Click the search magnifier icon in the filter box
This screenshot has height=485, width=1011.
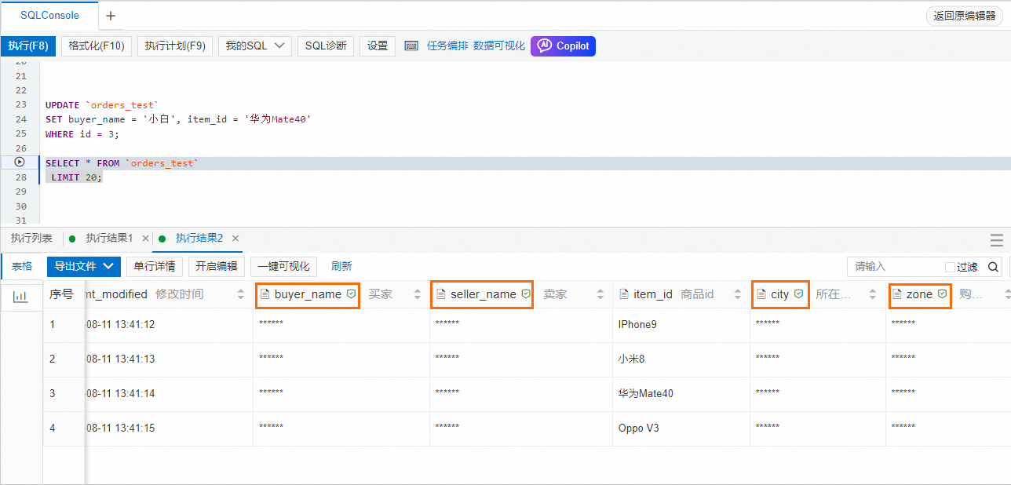(x=993, y=267)
